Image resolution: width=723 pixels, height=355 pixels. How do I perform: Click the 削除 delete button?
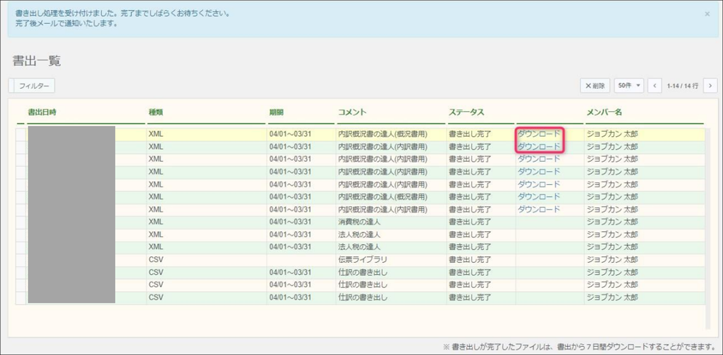pos(595,86)
